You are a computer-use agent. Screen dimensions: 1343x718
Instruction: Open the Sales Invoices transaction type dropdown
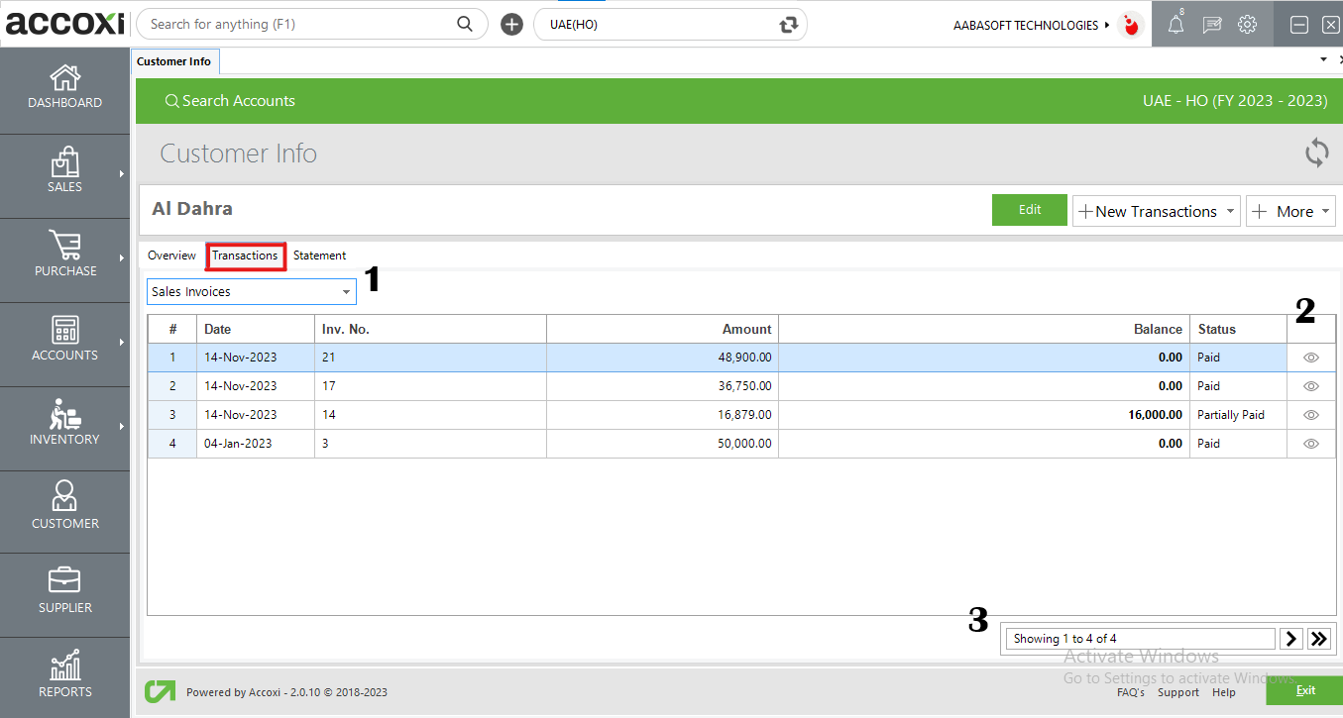[x=251, y=290]
